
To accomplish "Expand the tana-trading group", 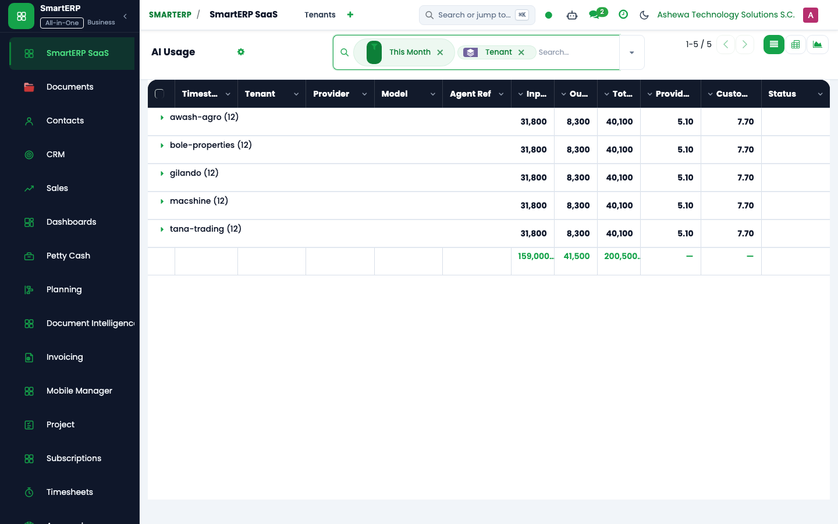I will [162, 229].
